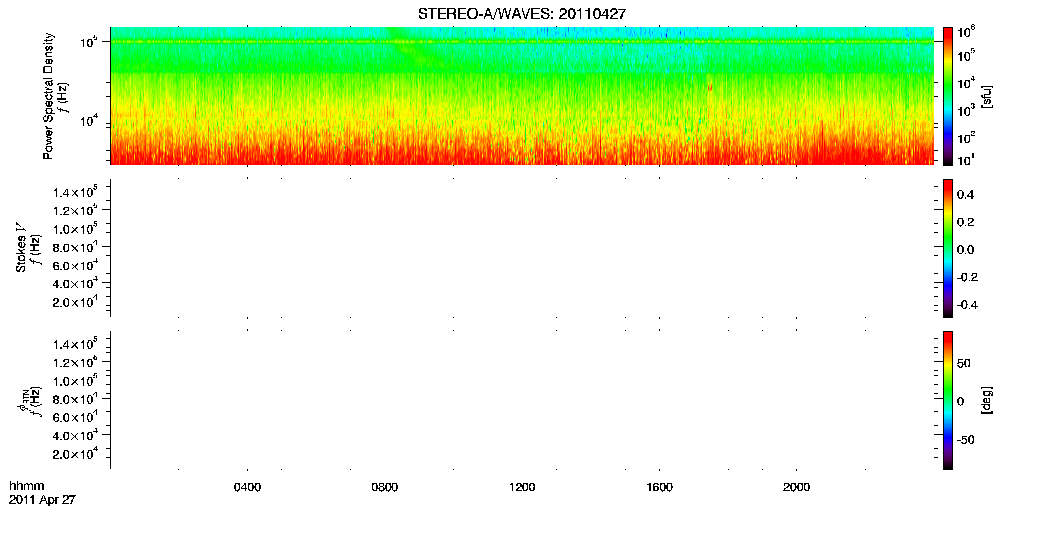Screen dimensions: 1044x538
Task: Click the Stokes V axis label
Action: [x=21, y=248]
